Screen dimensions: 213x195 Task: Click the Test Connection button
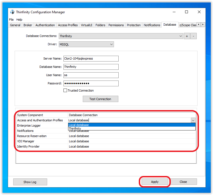(x=100, y=99)
